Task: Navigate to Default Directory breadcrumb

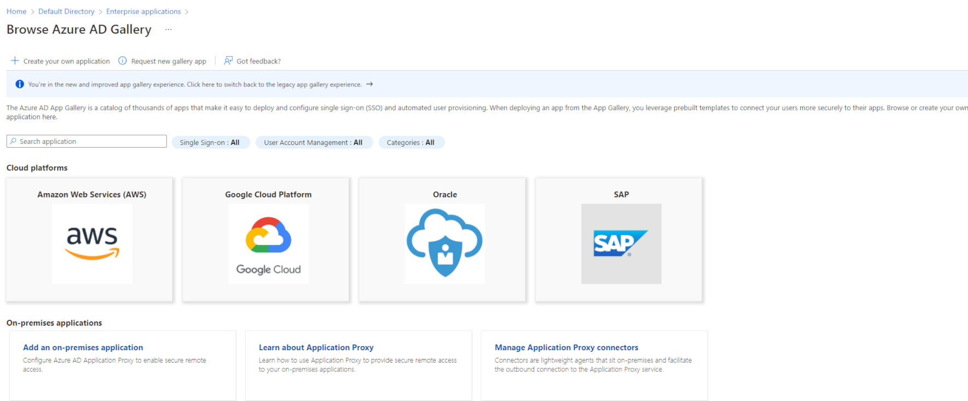Action: point(66,11)
